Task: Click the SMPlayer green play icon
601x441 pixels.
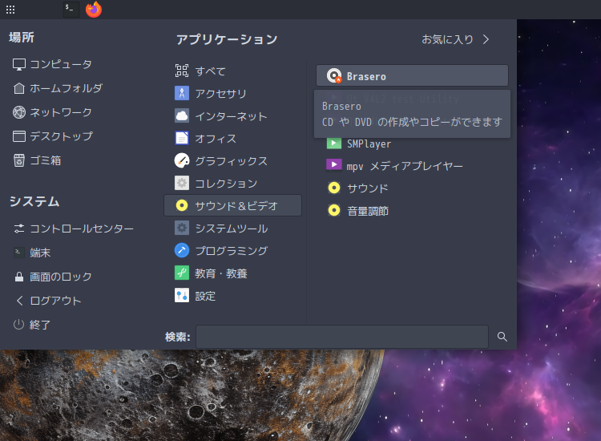Action: click(x=334, y=144)
